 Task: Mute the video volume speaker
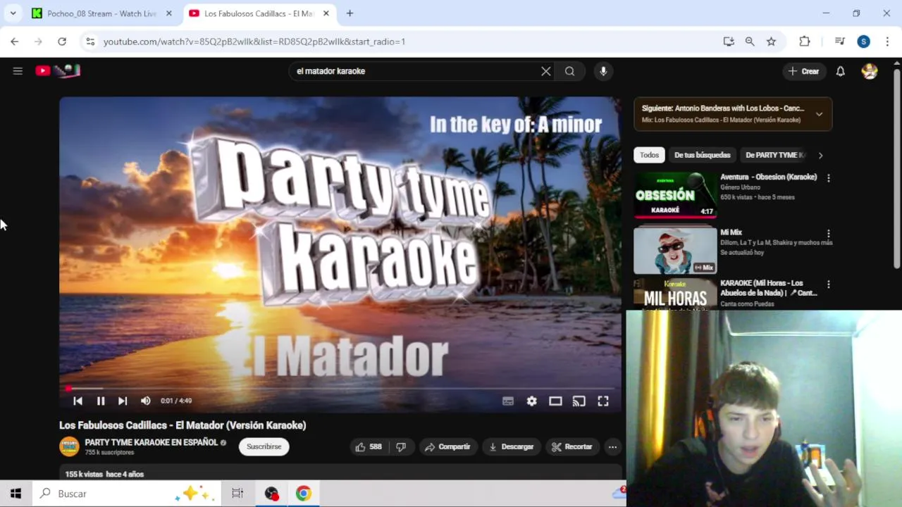(x=145, y=401)
